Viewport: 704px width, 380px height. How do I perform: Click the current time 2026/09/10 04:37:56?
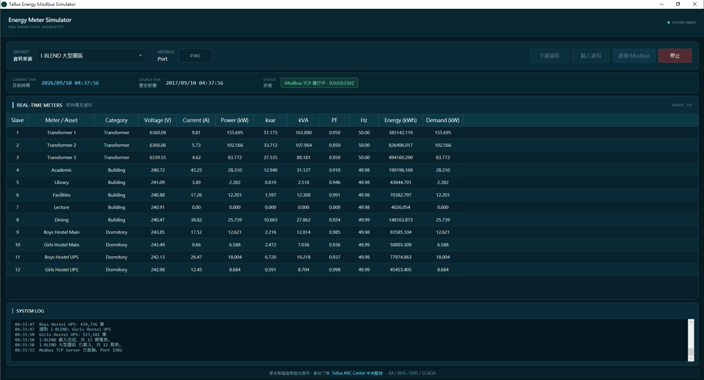click(70, 83)
